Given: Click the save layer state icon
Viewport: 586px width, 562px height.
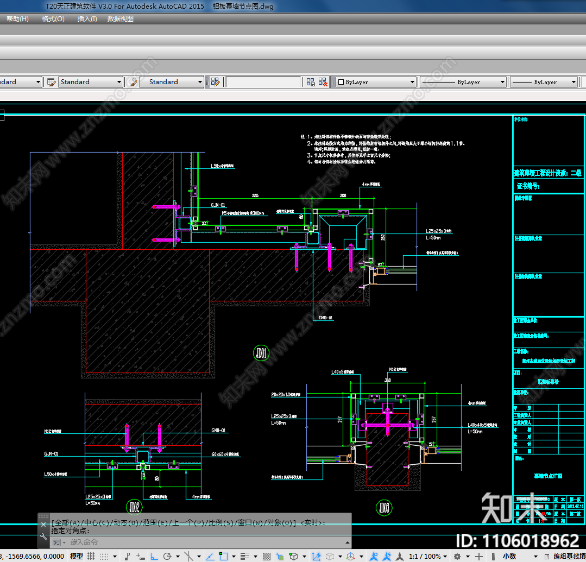Looking at the screenshot, I should [x=311, y=82].
